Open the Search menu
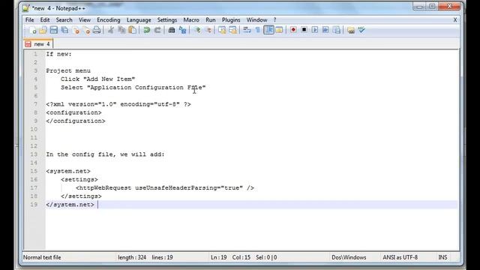Screen dimensions: 480x270 [x=64, y=20]
